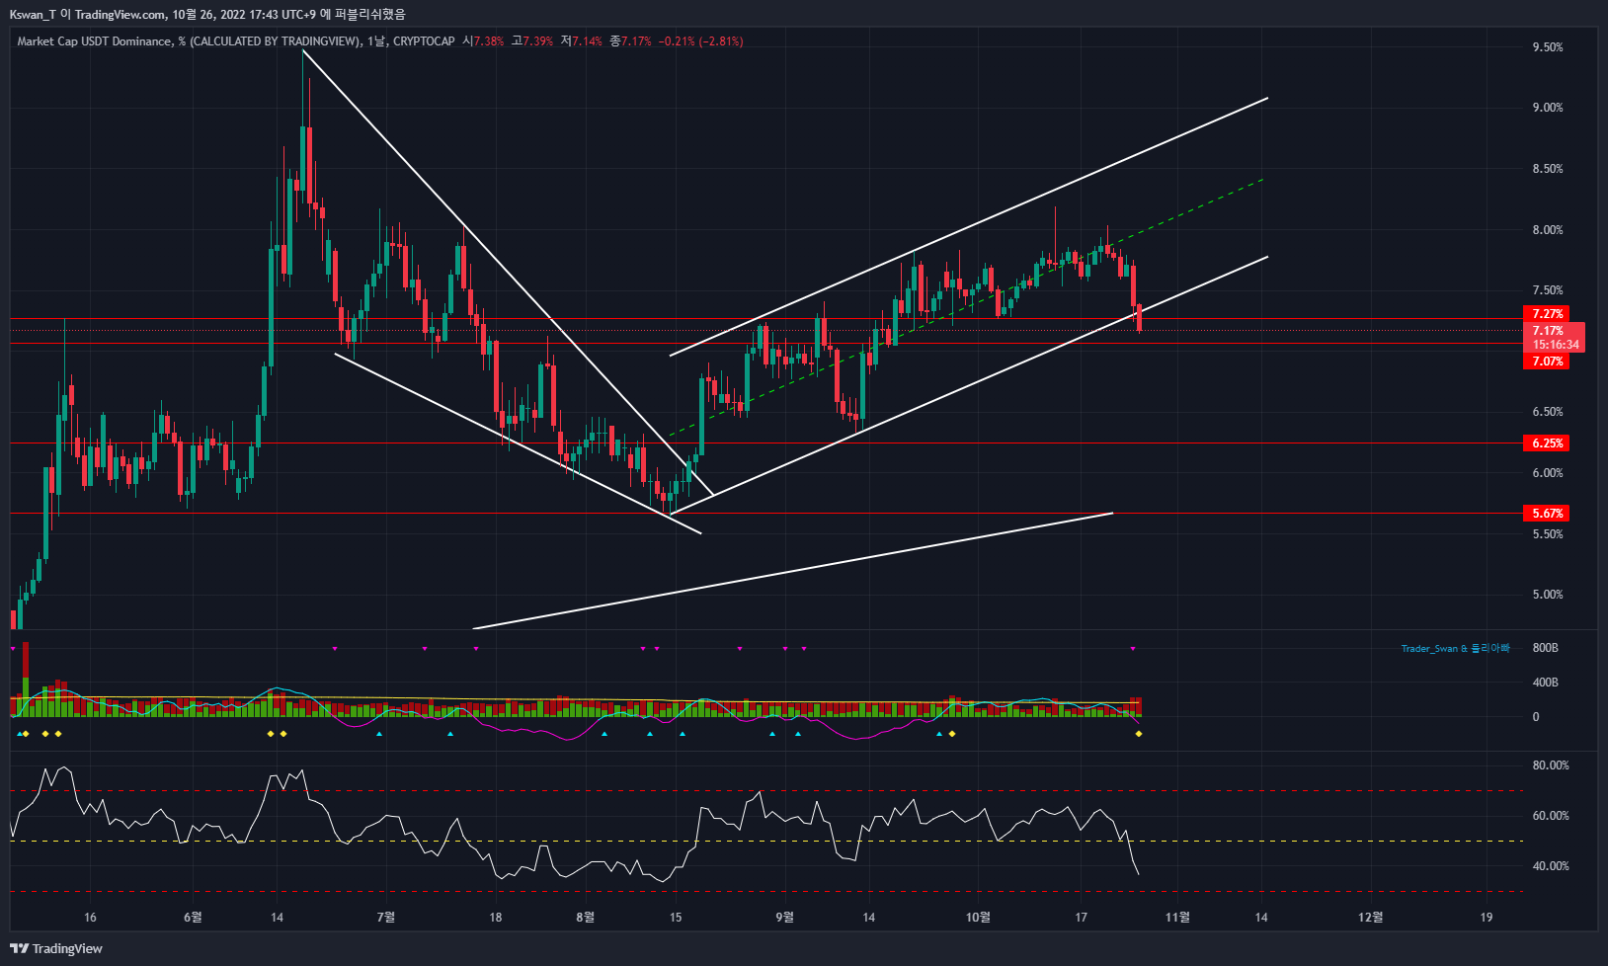Viewport: 1608px width, 966px height.
Task: Click the Trader_Swan & 돌리아빠 indicator label
Action: tap(1455, 649)
